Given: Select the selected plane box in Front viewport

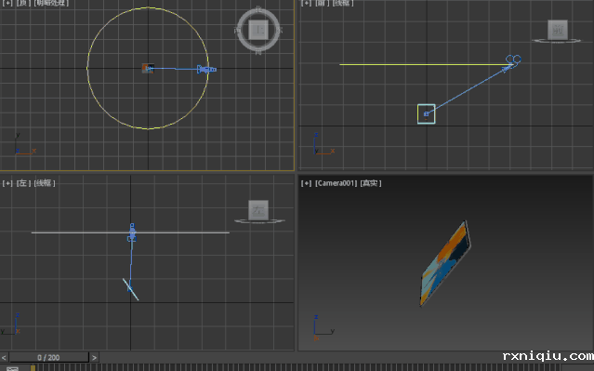Looking at the screenshot, I should click(426, 114).
